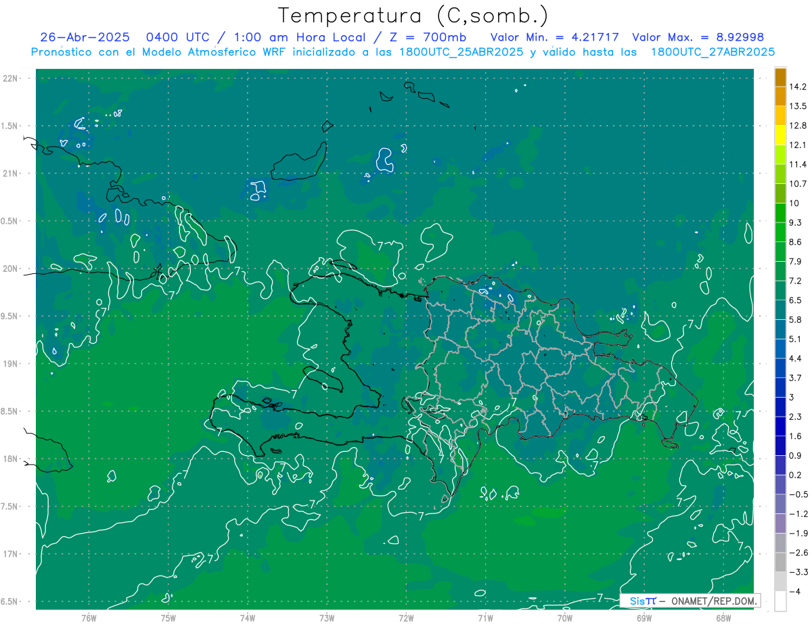The image size is (812, 627).
Task: Click the 5.8 colorbar legend value
Action: [x=796, y=320]
